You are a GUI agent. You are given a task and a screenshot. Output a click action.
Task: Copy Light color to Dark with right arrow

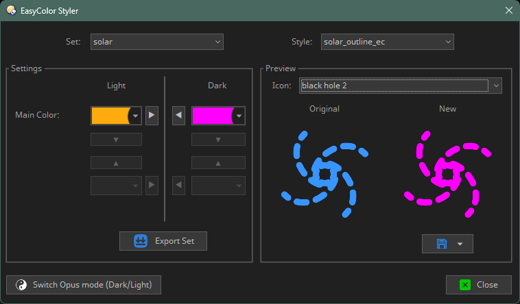[x=152, y=116]
